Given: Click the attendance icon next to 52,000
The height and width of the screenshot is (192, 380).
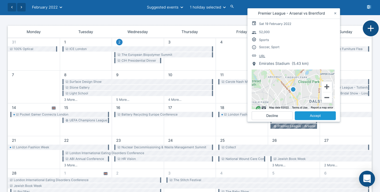Looking at the screenshot, I should [x=254, y=32].
